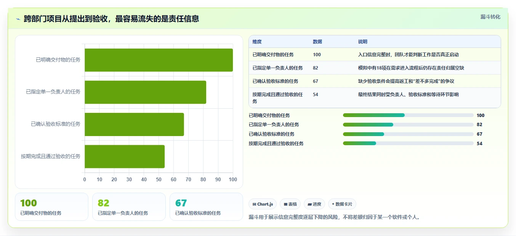Select the 已明确交付物的任务 chart bar
This screenshot has height=236, width=516.
(159, 60)
